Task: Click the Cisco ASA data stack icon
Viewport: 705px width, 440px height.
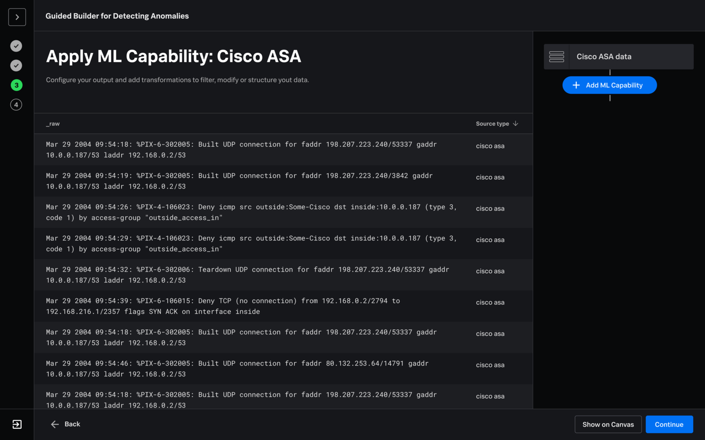Action: [x=556, y=57]
